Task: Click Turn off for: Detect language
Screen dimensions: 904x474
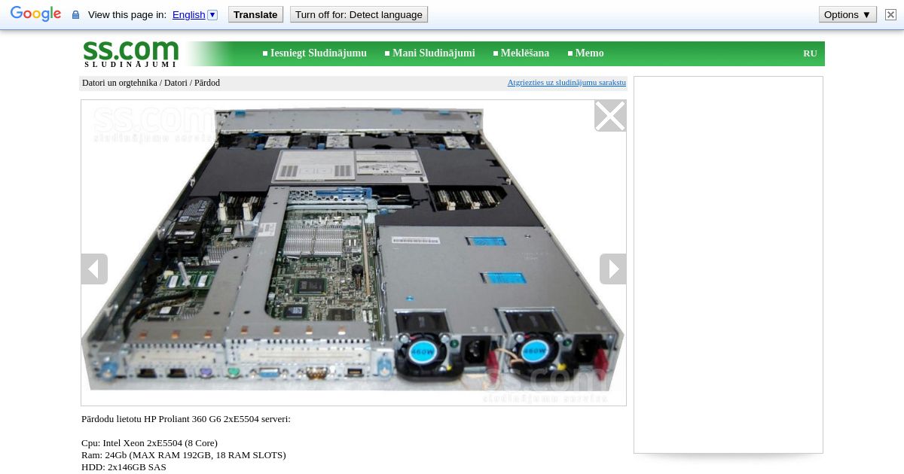Action: [x=359, y=14]
